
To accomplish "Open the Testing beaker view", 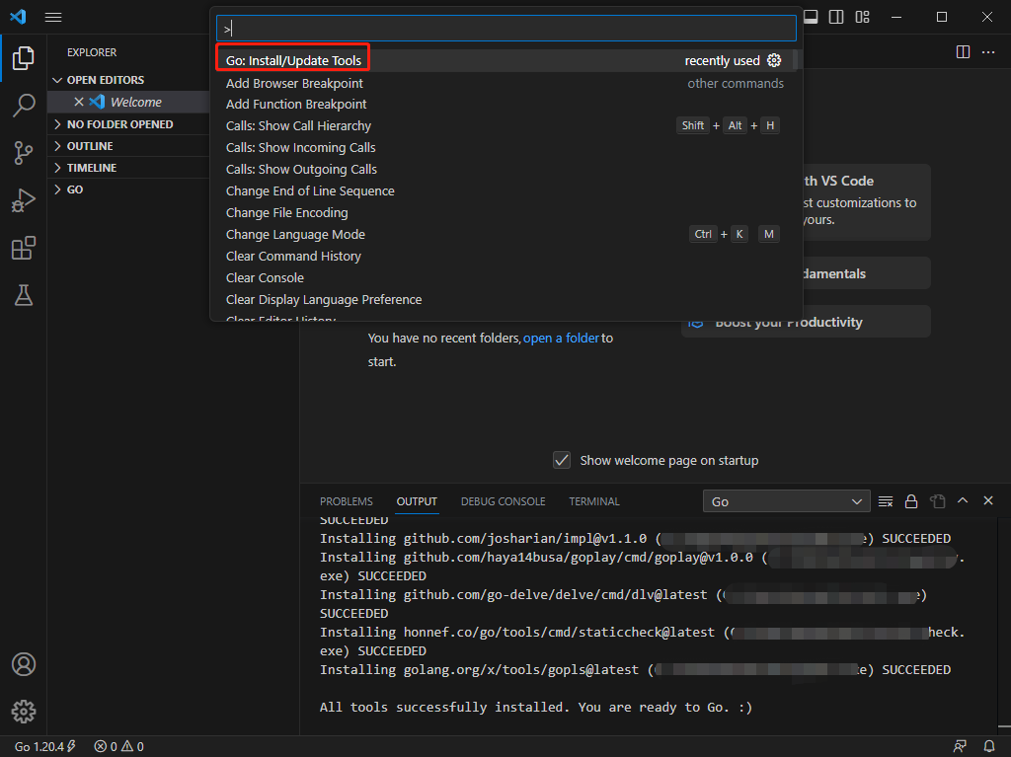I will point(24,295).
